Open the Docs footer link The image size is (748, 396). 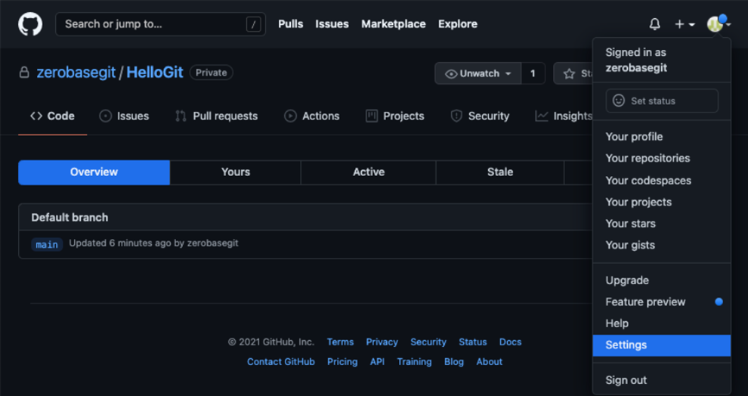511,342
